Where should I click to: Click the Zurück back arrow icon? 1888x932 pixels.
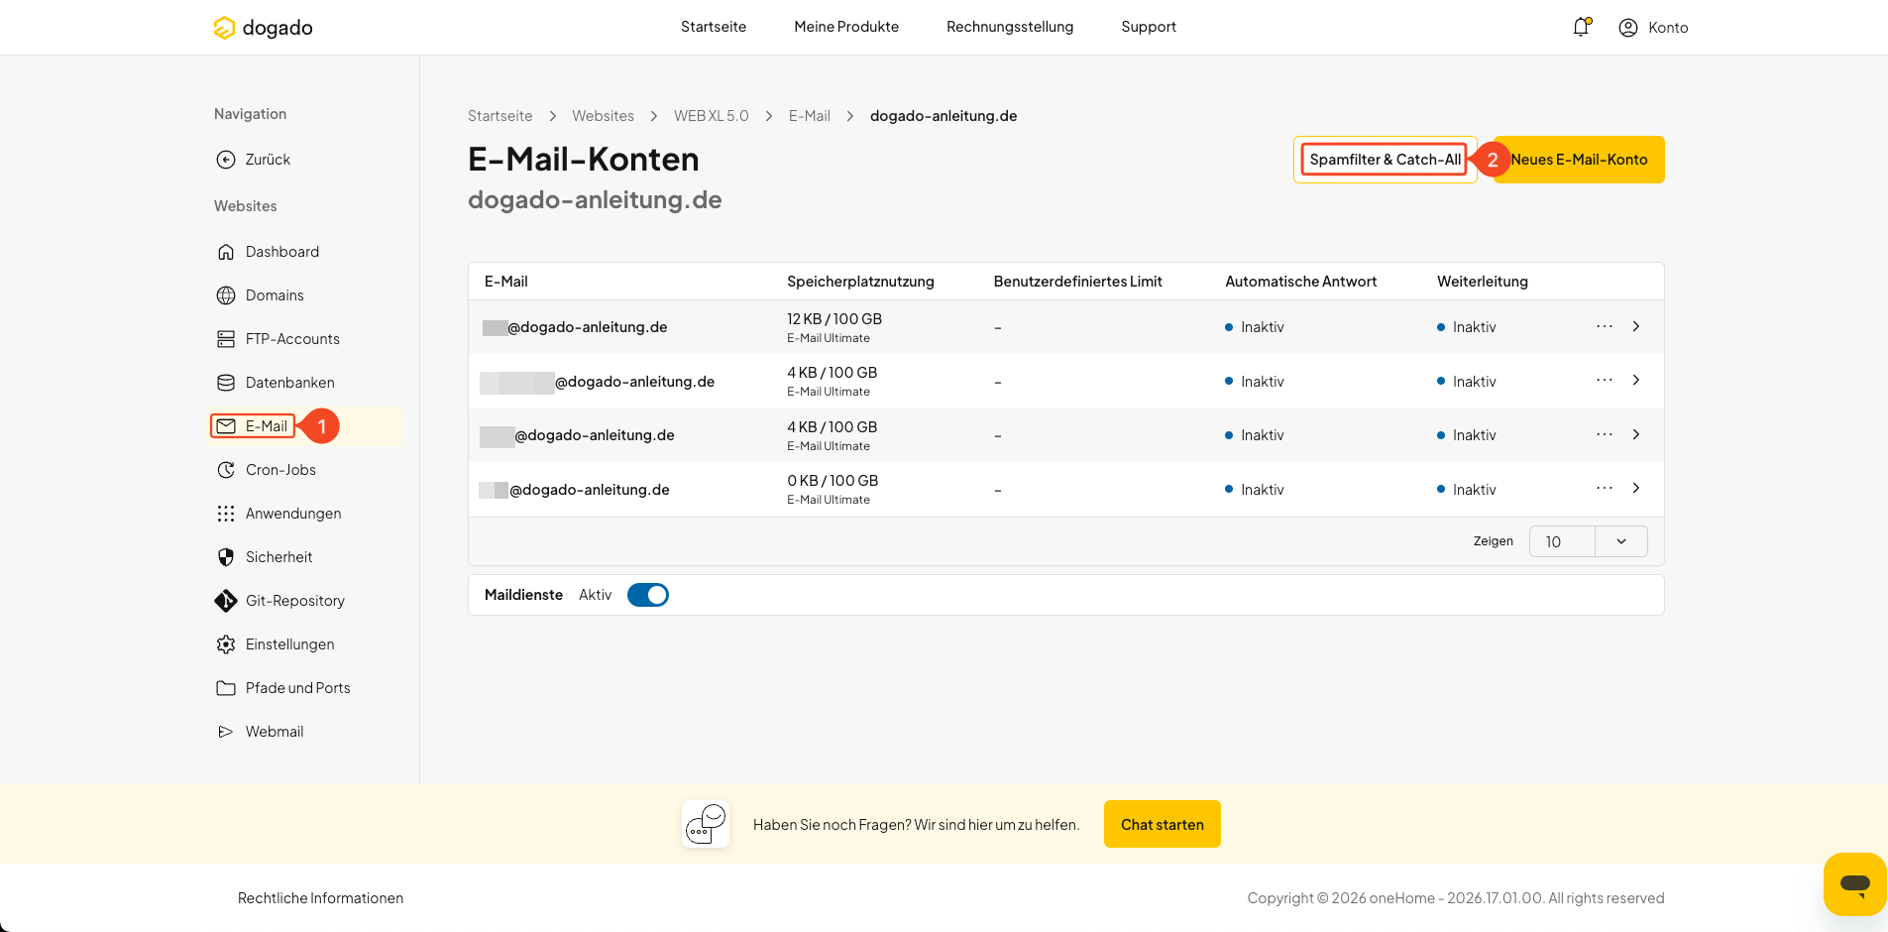coord(226,160)
